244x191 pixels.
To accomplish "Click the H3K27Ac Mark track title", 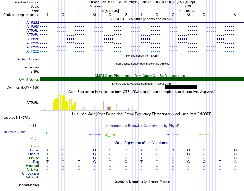I will pos(142,114).
